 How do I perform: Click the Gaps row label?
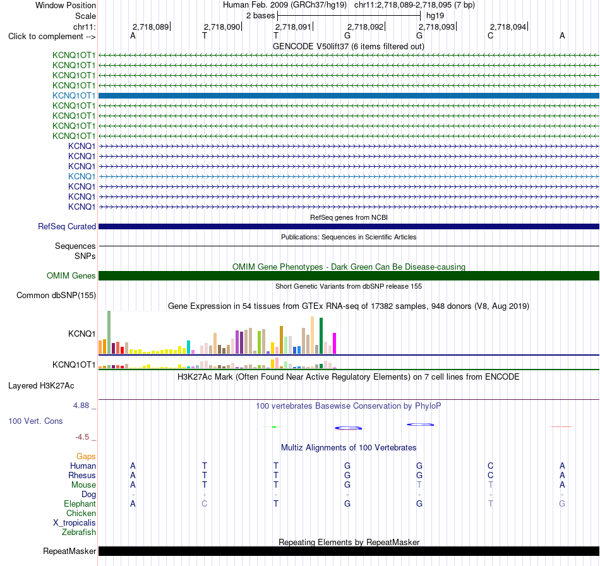[86, 456]
